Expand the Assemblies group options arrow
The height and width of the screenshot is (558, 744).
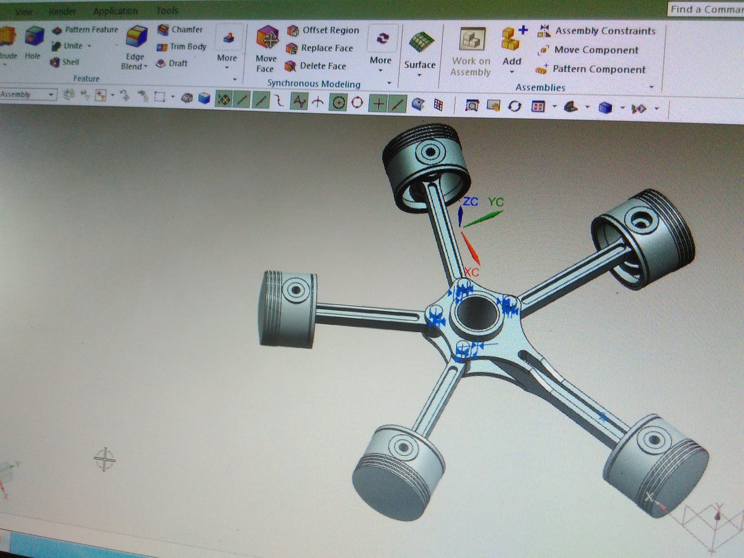[x=652, y=88]
